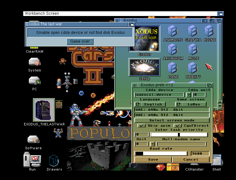Click the Baud rate 9600 field
The image size is (236, 180).
pos(200,154)
